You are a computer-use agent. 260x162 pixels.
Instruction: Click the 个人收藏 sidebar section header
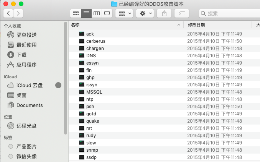12,26
